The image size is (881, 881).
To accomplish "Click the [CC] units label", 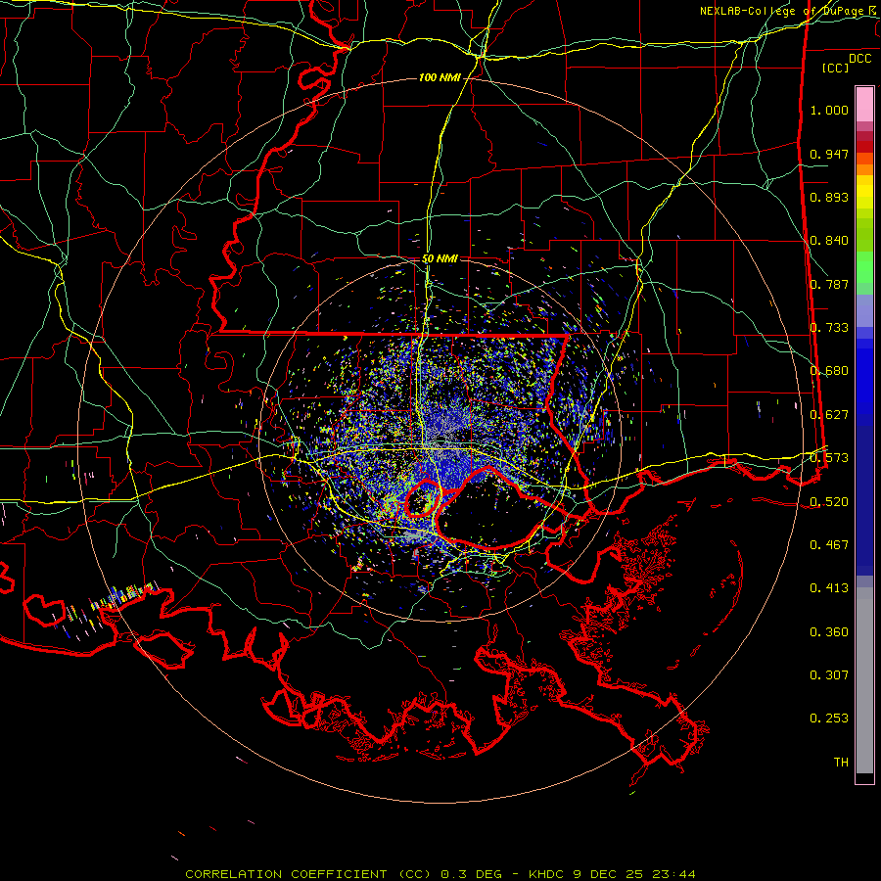I will click(x=835, y=68).
